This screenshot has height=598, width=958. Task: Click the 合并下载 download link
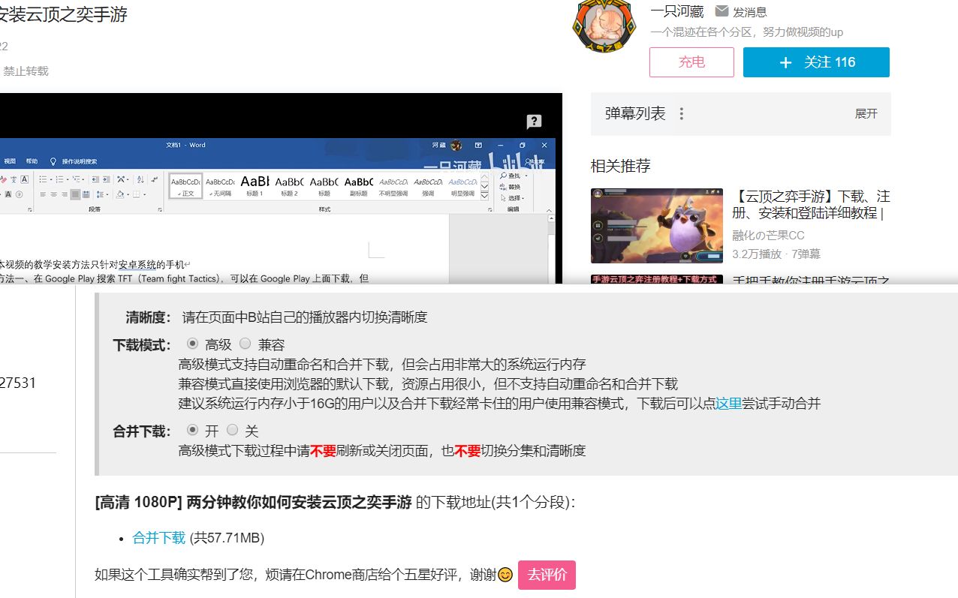click(x=158, y=537)
